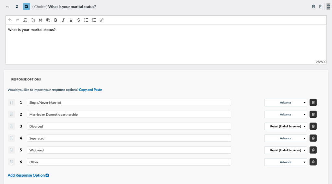This screenshot has height=184, width=332.
Task: Click the Other response text field
Action: pyautogui.click(x=129, y=162)
